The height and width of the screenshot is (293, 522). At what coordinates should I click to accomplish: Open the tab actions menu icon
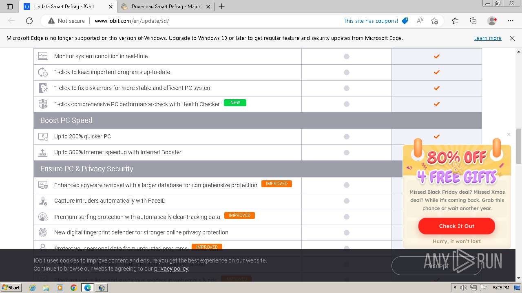(x=10, y=7)
